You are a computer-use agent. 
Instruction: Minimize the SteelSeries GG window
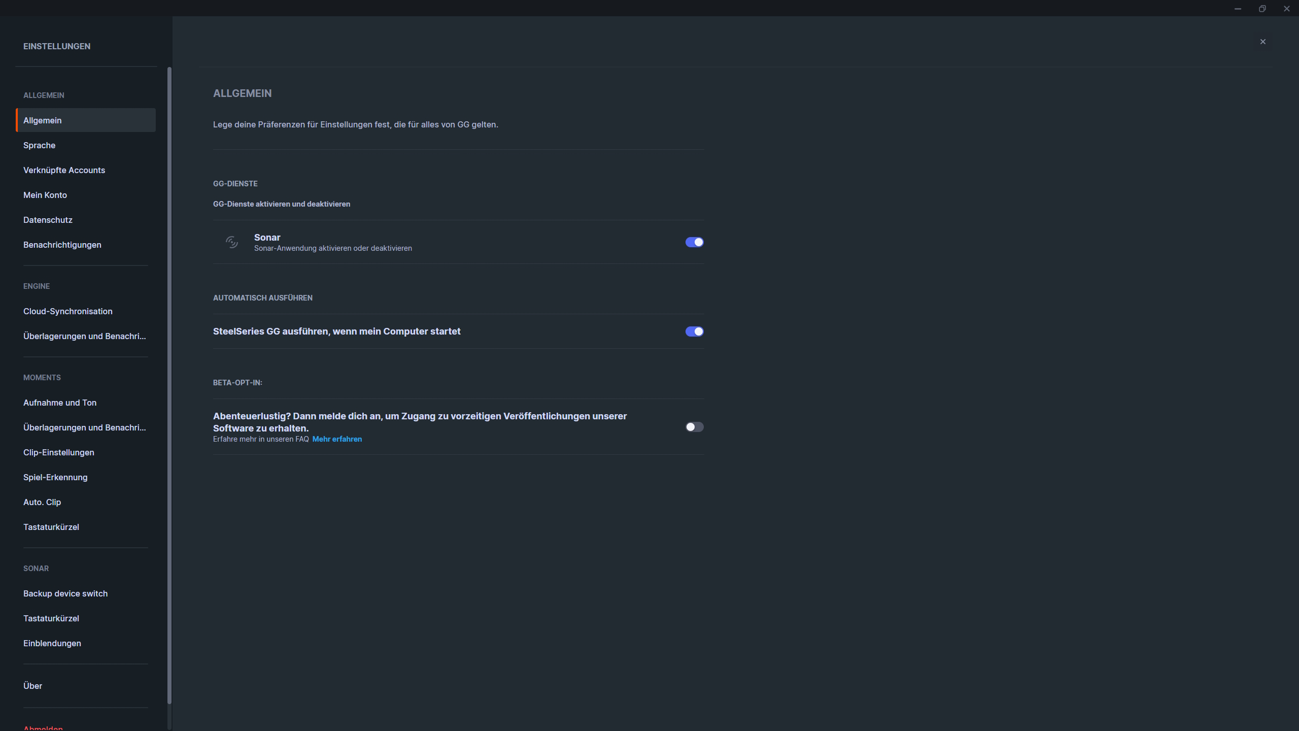(1238, 9)
